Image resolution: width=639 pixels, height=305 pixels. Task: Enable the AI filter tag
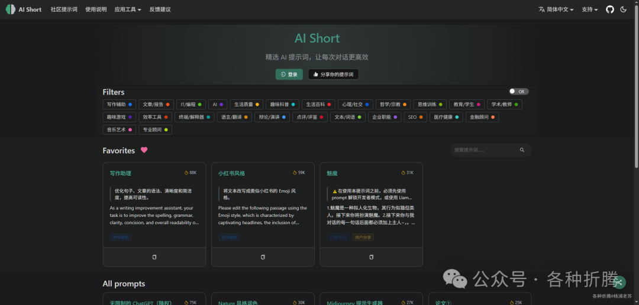pyautogui.click(x=218, y=104)
